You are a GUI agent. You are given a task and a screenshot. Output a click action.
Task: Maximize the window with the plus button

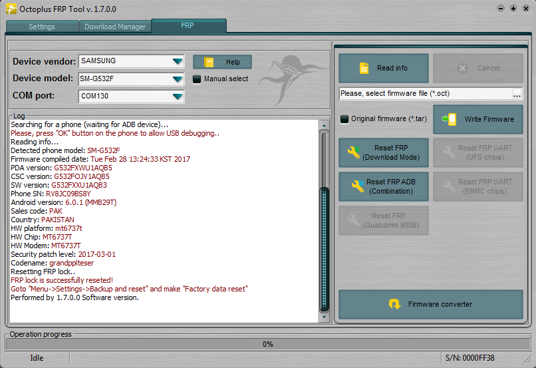[x=513, y=9]
